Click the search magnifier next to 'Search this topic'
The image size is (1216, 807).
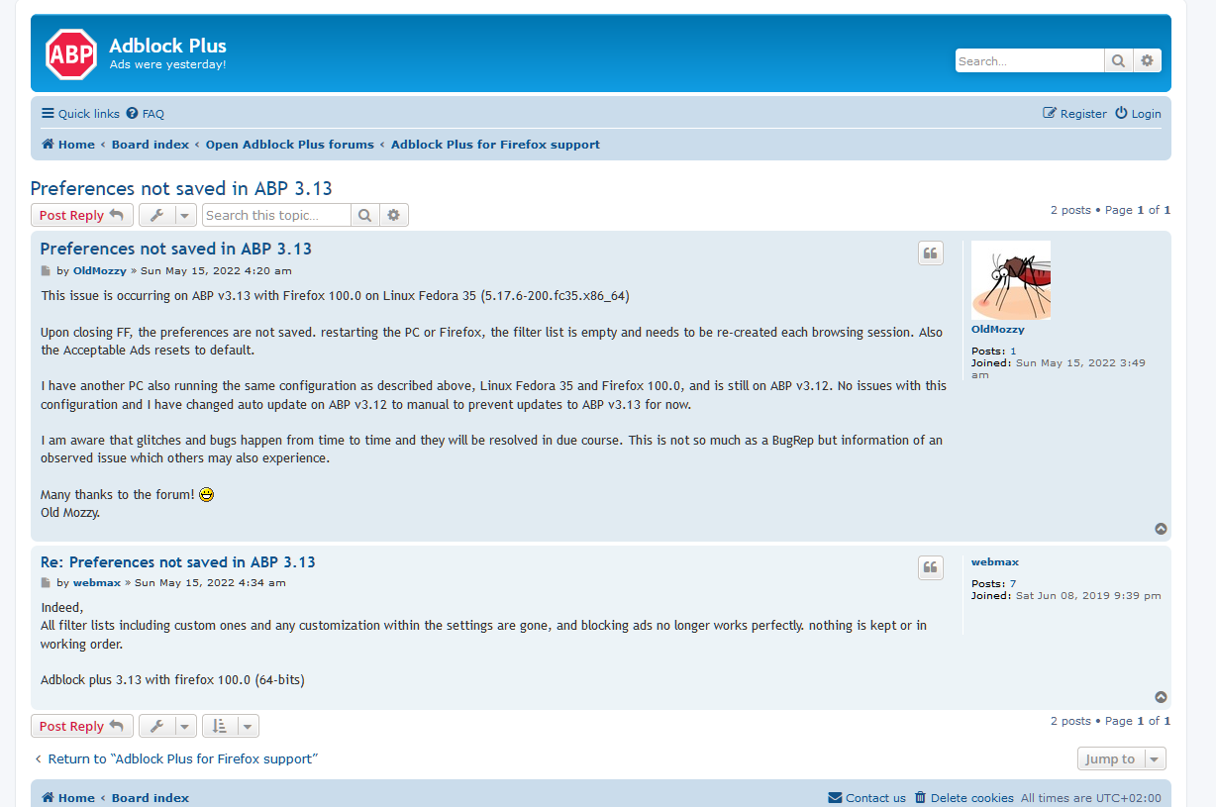[x=364, y=215]
